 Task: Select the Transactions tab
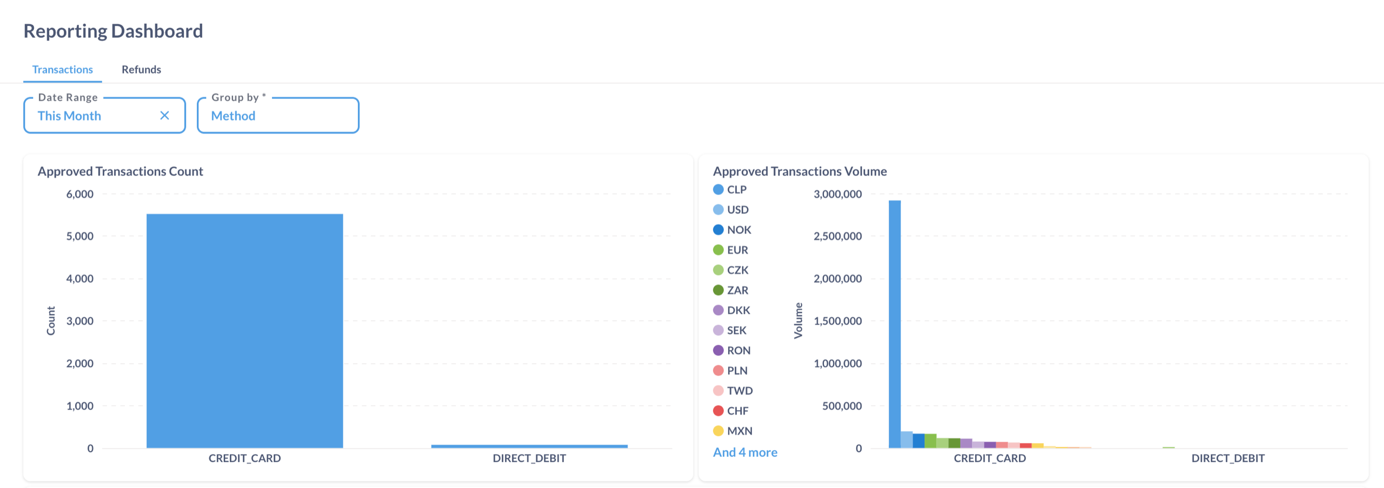point(63,70)
